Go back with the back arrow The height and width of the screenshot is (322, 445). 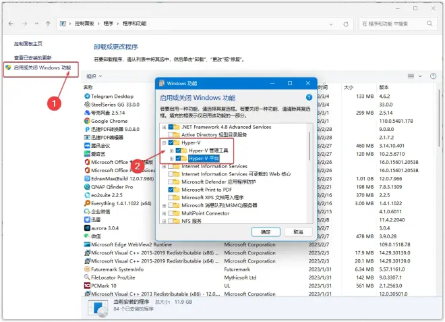pos(11,24)
